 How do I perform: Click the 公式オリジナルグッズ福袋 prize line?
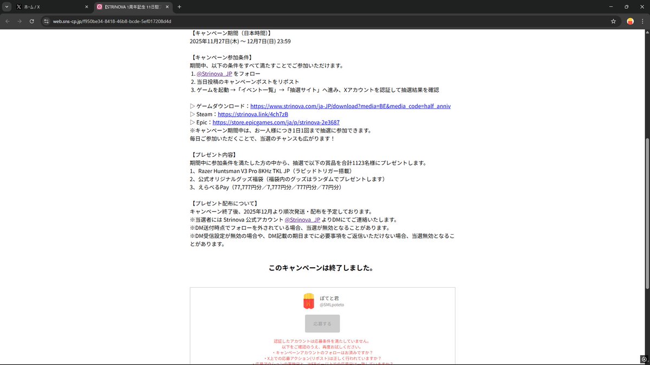pyautogui.click(x=289, y=179)
